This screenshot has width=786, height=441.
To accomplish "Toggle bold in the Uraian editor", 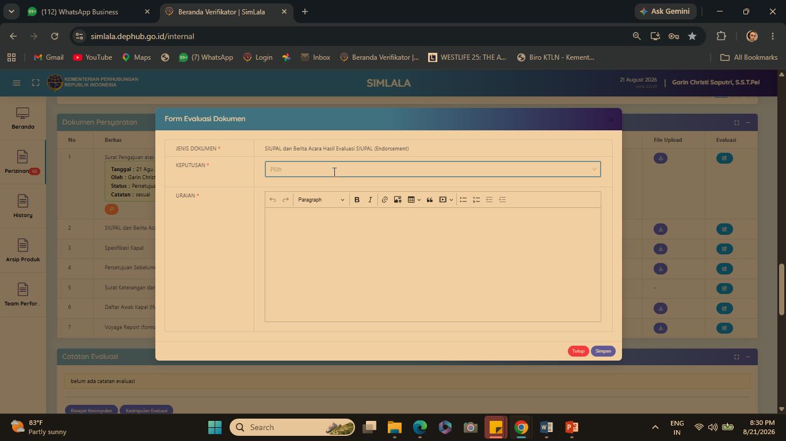I will click(357, 200).
